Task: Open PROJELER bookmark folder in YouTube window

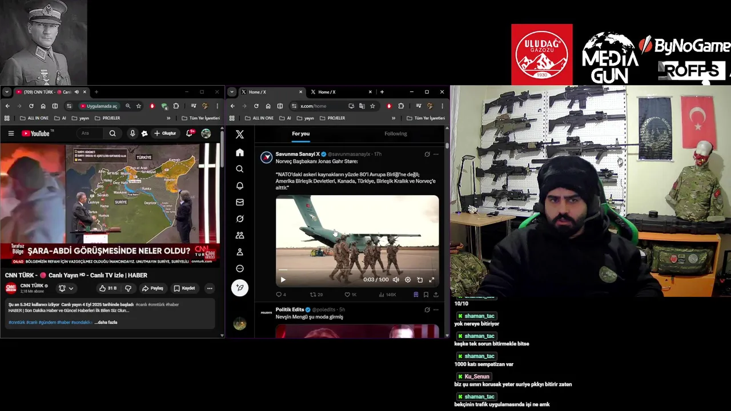Action: [x=107, y=118]
